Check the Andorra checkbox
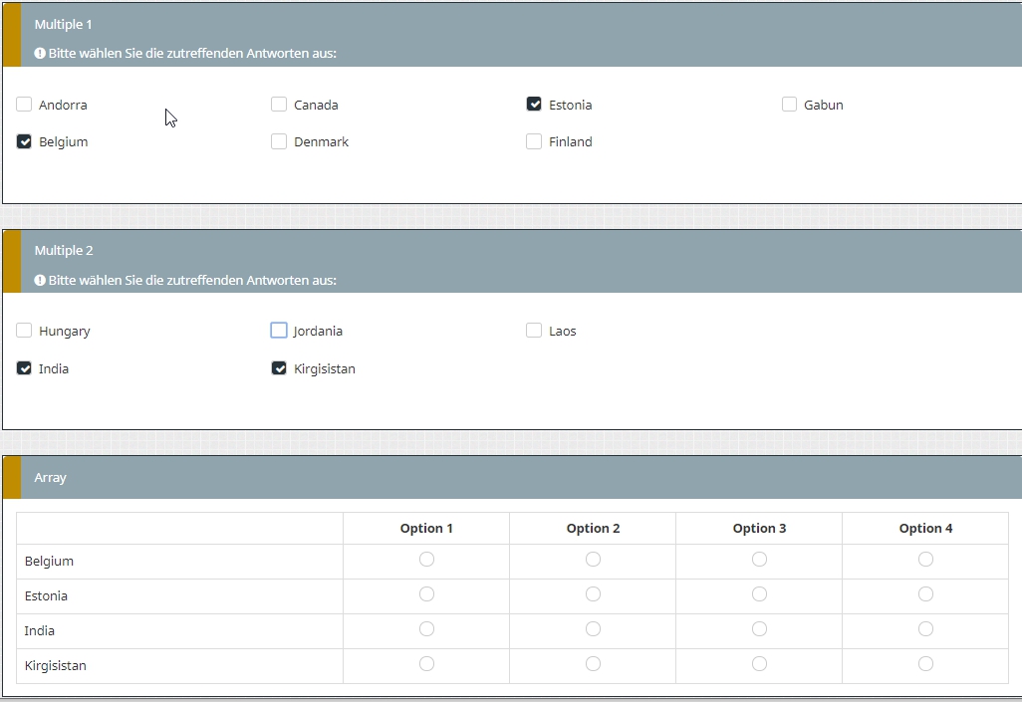The width and height of the screenshot is (1022, 702). pos(25,105)
